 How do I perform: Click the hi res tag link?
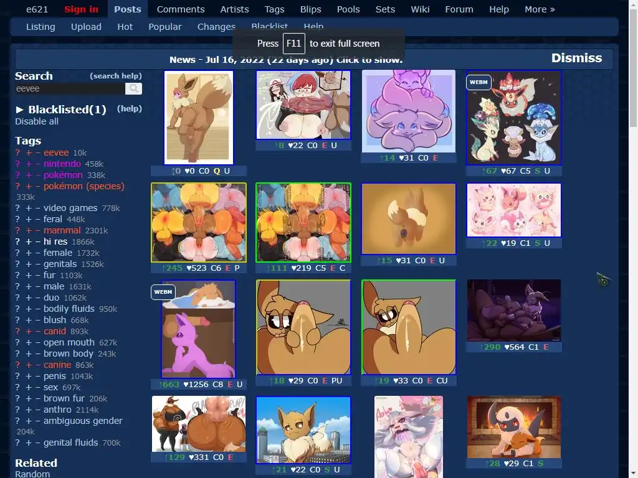(x=55, y=242)
